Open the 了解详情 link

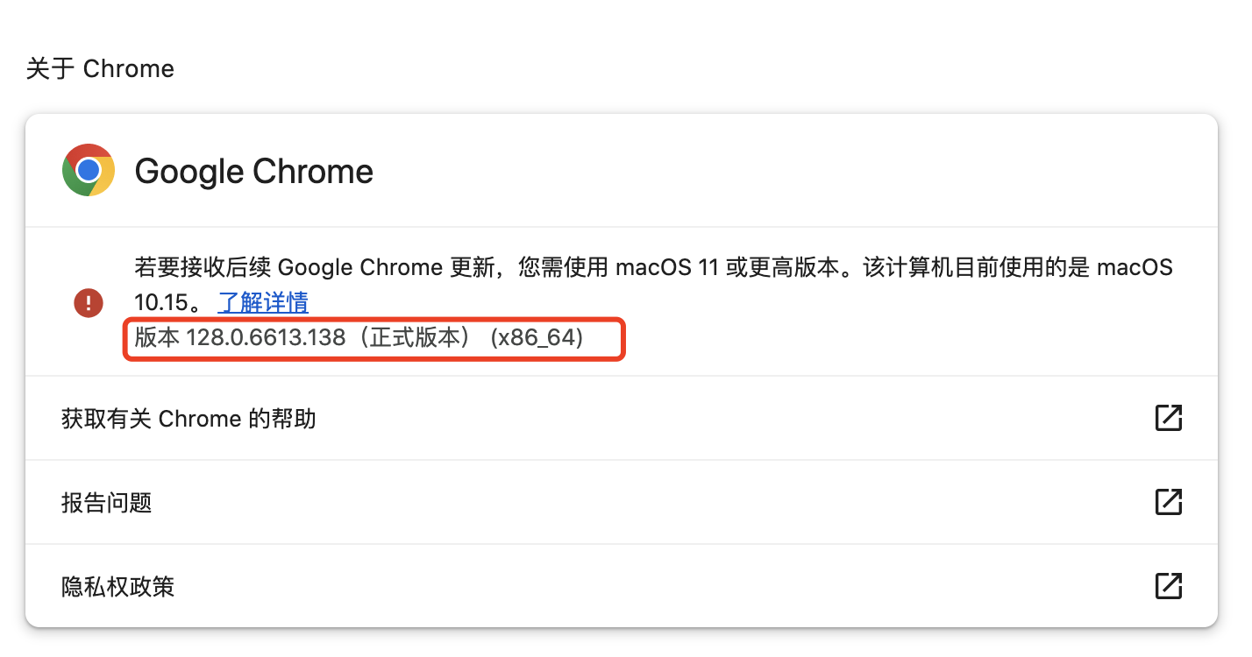(263, 302)
